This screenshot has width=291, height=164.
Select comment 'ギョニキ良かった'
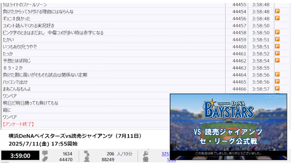16,19
